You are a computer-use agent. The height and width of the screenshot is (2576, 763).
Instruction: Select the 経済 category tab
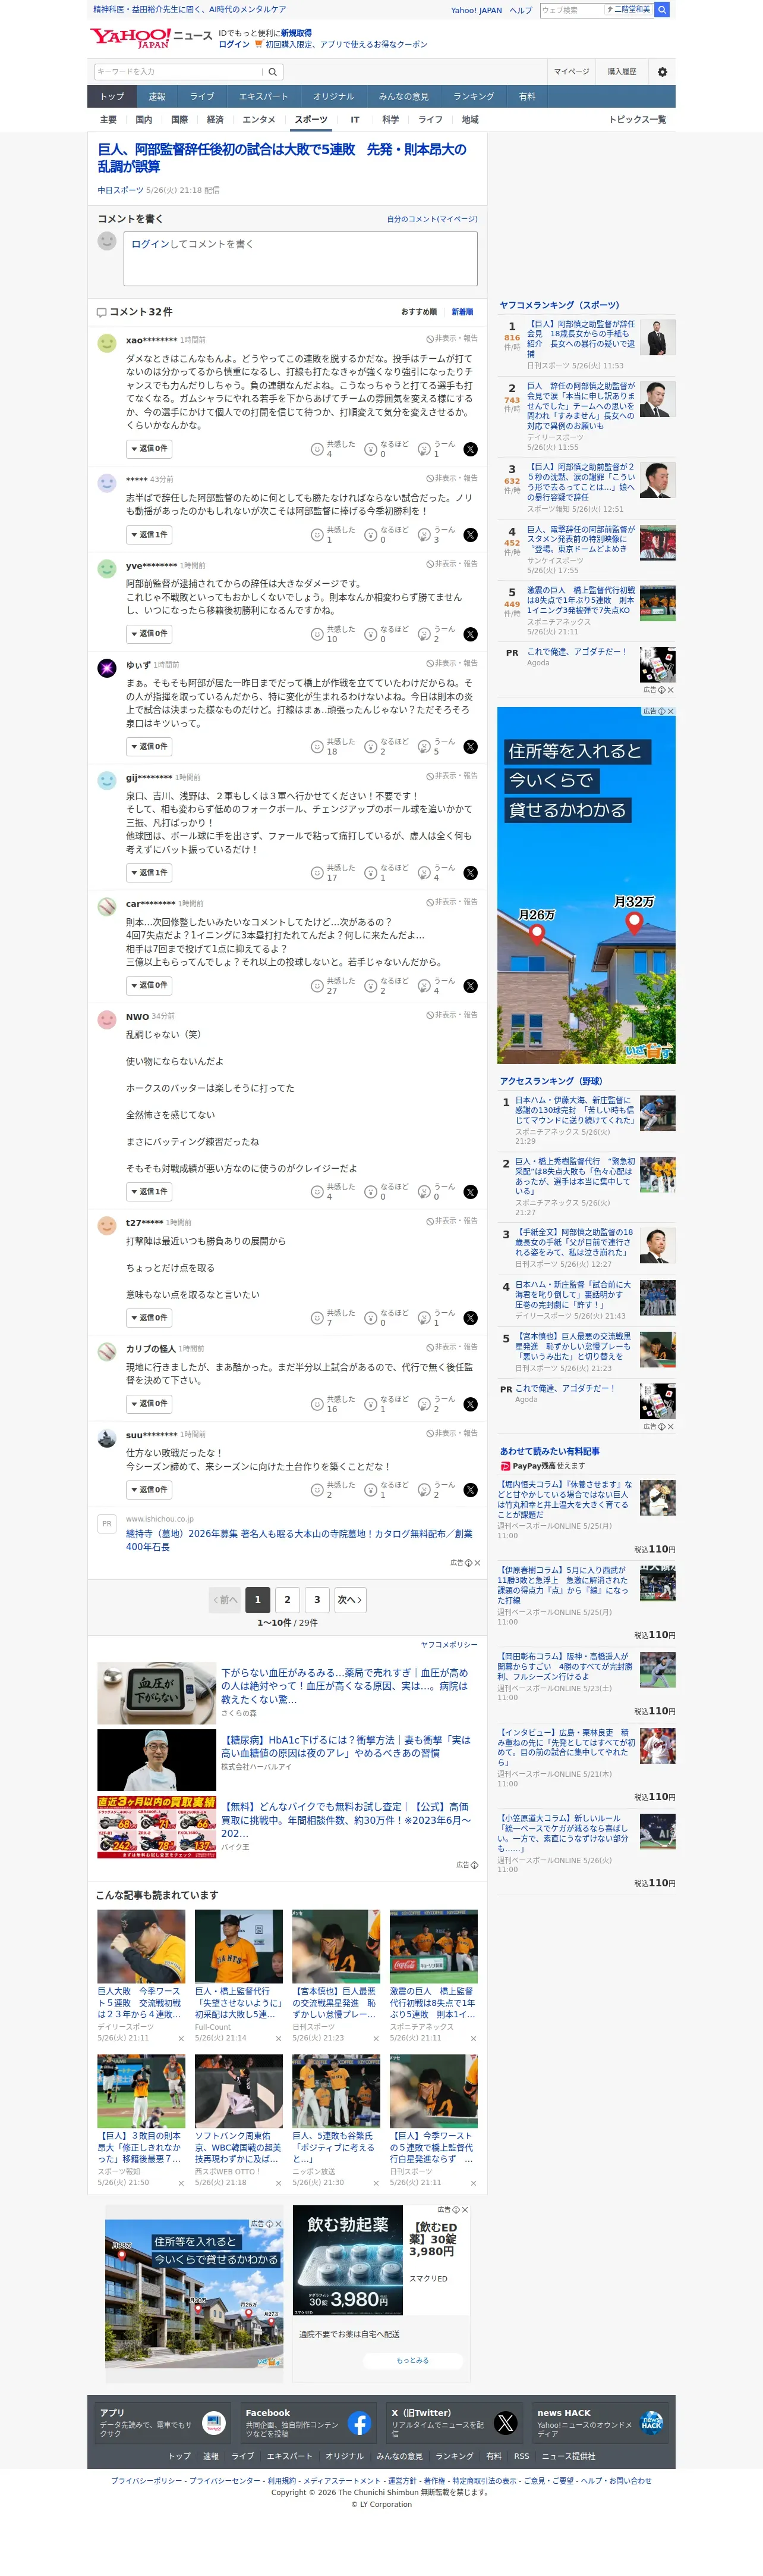[x=215, y=120]
